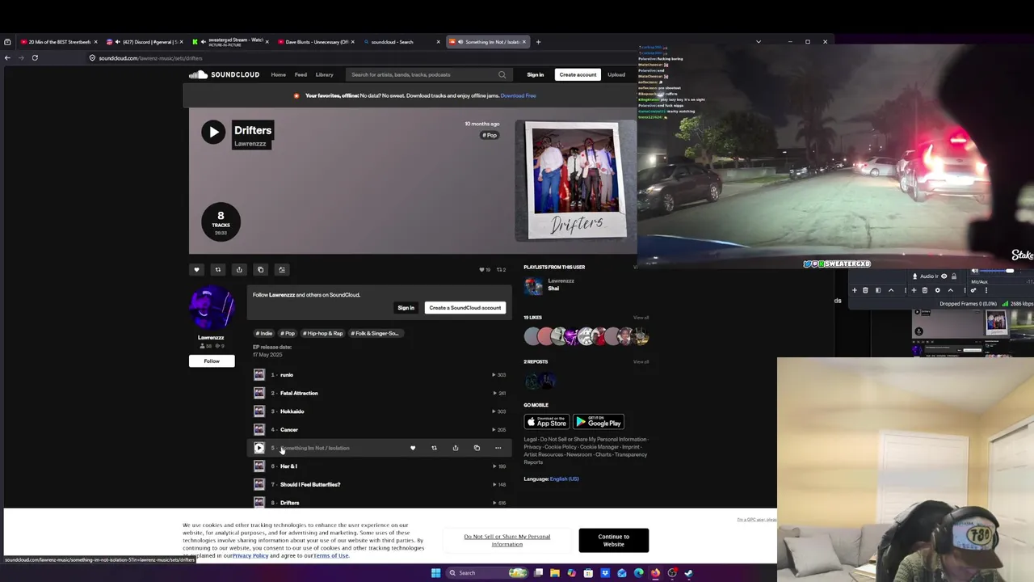
Task: Open Lawrenzzz profile avatar
Action: (x=212, y=309)
